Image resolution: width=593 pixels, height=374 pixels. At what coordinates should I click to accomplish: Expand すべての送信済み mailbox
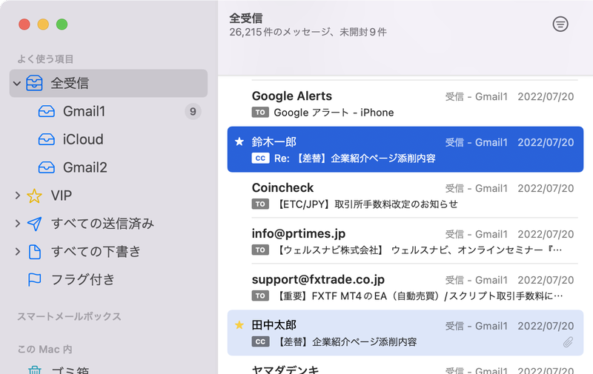17,223
